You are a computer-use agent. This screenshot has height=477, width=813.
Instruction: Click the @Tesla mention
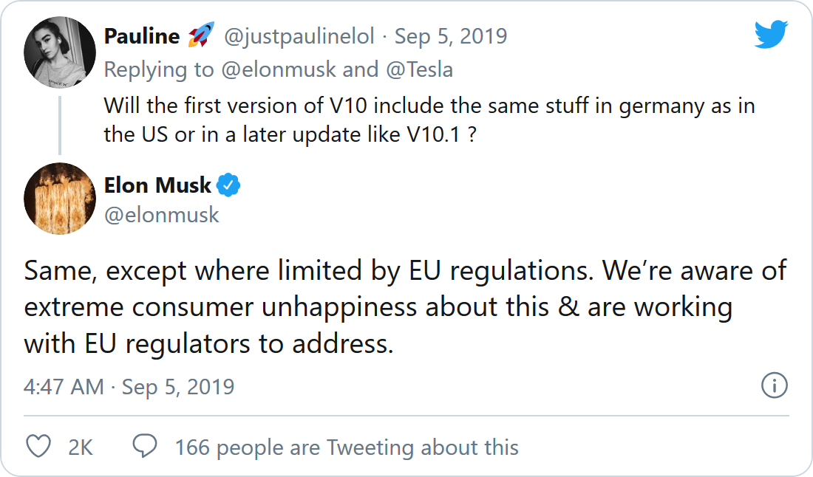418,69
